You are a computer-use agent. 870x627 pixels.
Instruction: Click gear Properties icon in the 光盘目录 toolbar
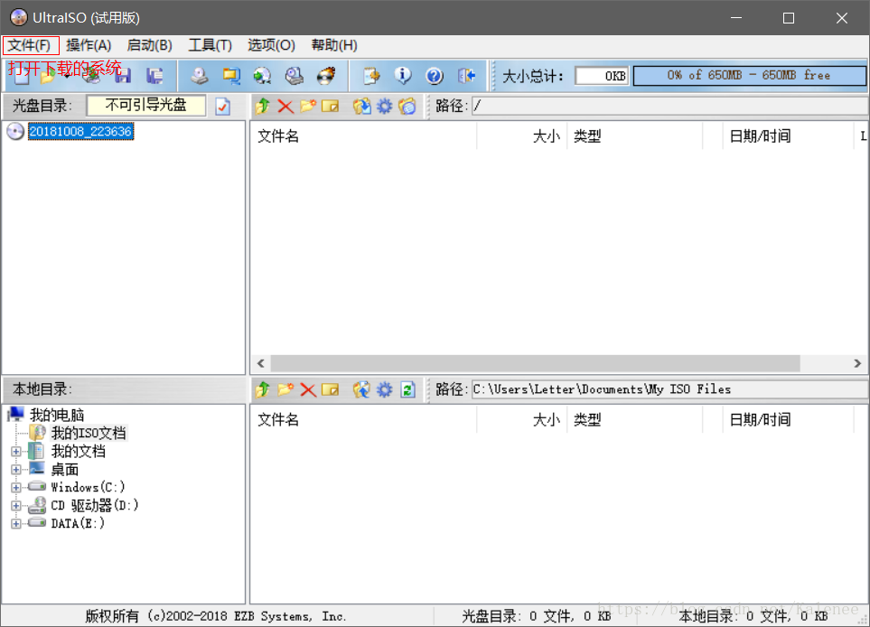385,106
